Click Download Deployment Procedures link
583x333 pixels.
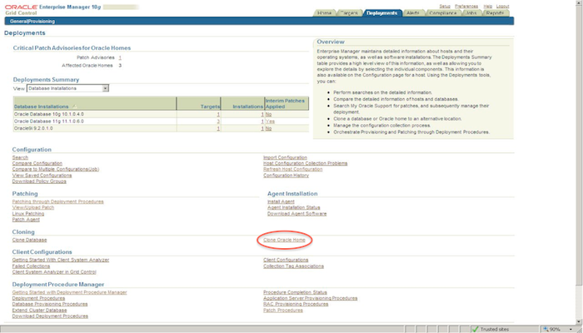click(x=50, y=316)
